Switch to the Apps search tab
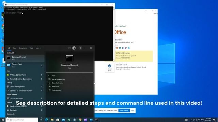Image resolution: width=218 pixels, height=122 pixels. 15,48
